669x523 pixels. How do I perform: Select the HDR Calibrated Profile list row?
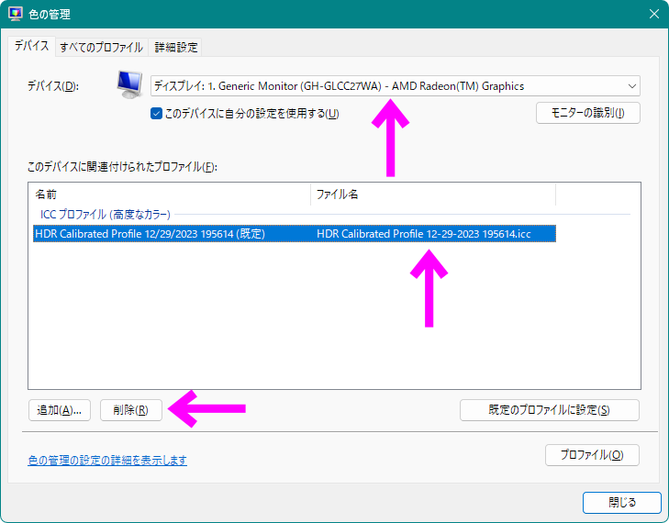[x=295, y=234]
